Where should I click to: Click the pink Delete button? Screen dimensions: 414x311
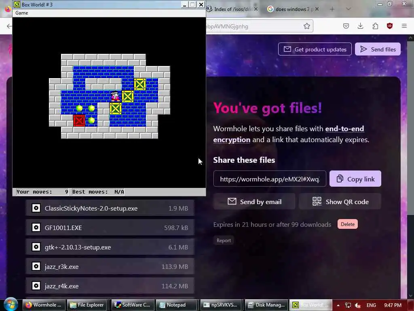[347, 224]
